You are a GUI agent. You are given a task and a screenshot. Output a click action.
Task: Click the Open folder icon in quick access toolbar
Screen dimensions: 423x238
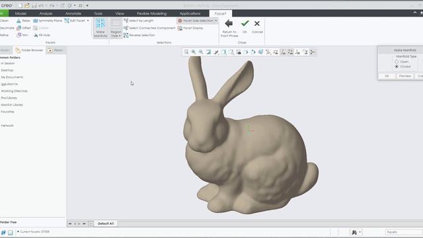[x=27, y=5]
